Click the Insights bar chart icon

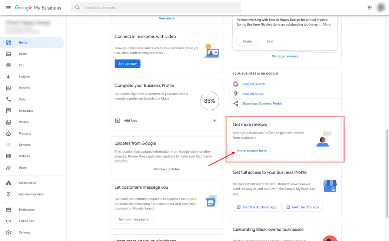(9, 77)
